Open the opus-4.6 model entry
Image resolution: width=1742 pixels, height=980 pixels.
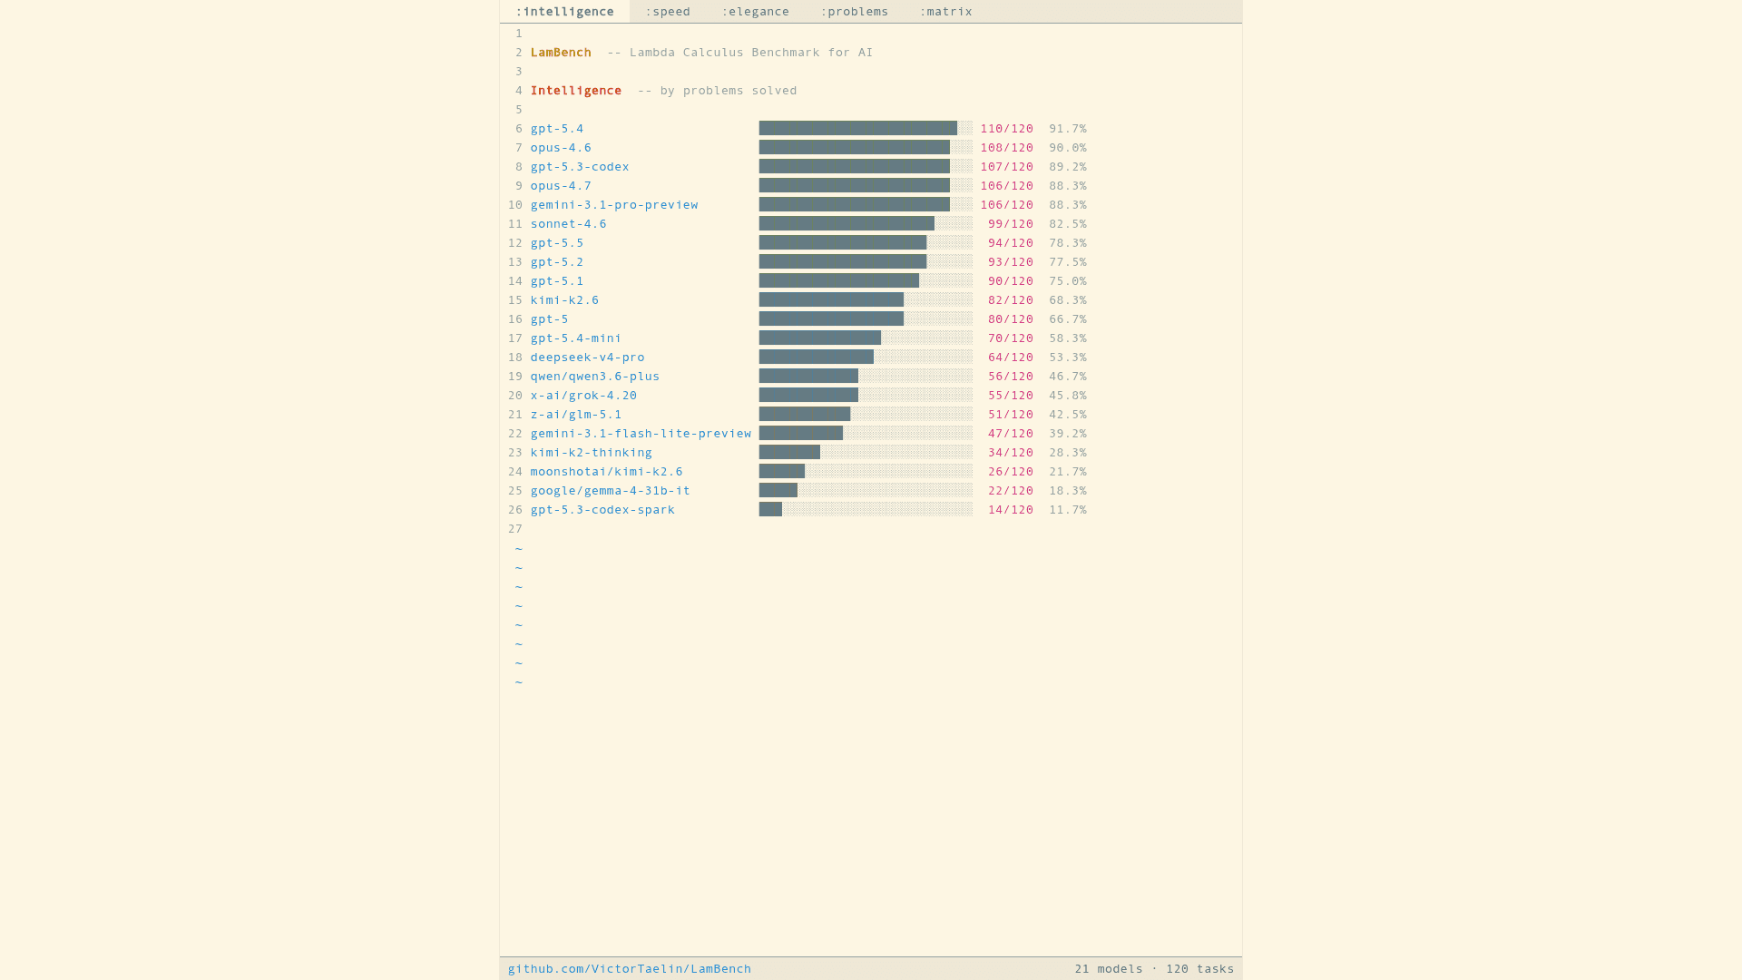561,148
